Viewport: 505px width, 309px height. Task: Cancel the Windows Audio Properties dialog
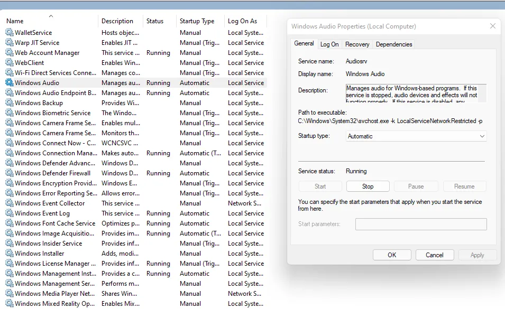coord(435,255)
